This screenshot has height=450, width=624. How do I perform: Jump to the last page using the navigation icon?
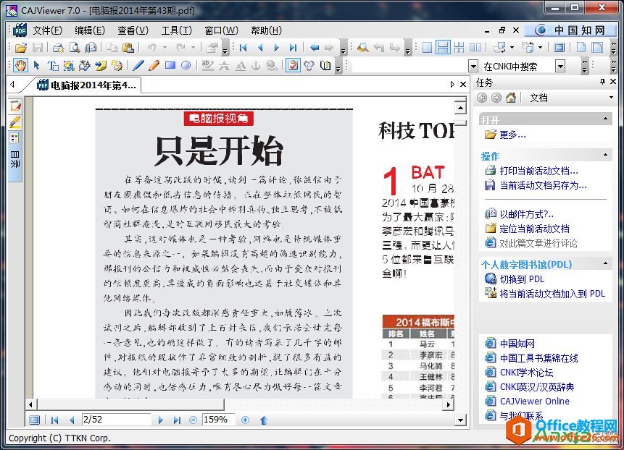294,46
